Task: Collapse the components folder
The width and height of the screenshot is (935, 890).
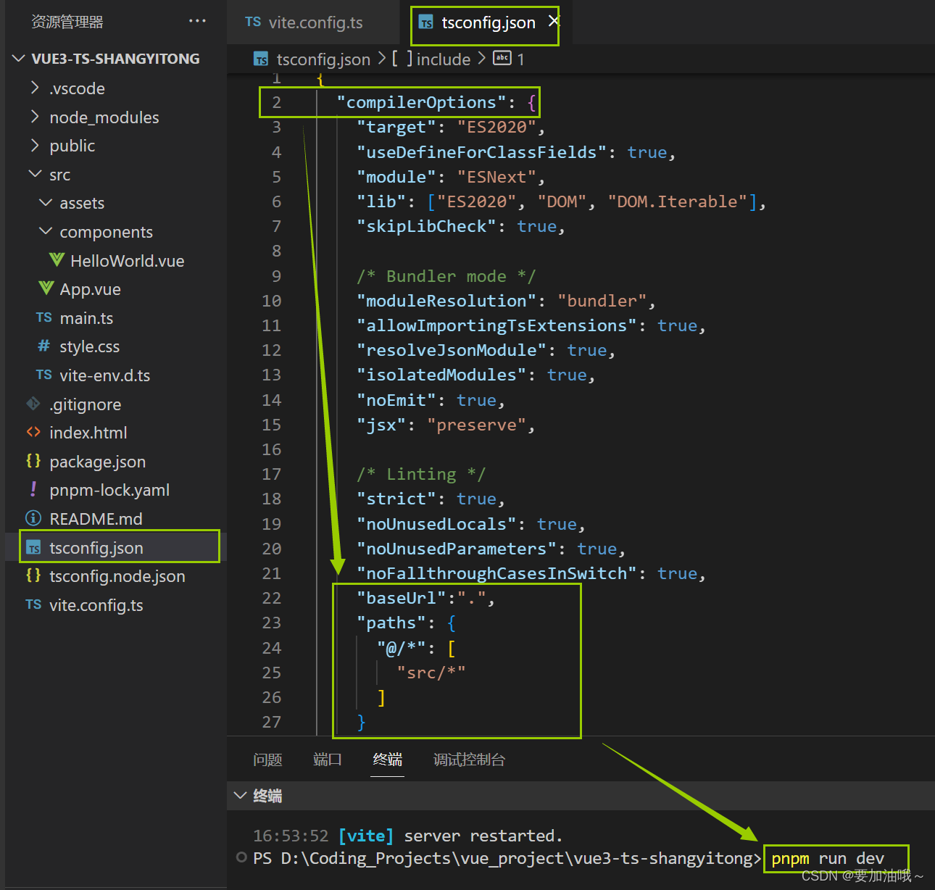Action: click(46, 231)
